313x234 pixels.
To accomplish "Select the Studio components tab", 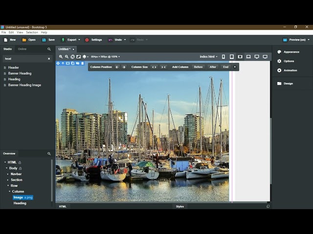I will click(x=8, y=49).
